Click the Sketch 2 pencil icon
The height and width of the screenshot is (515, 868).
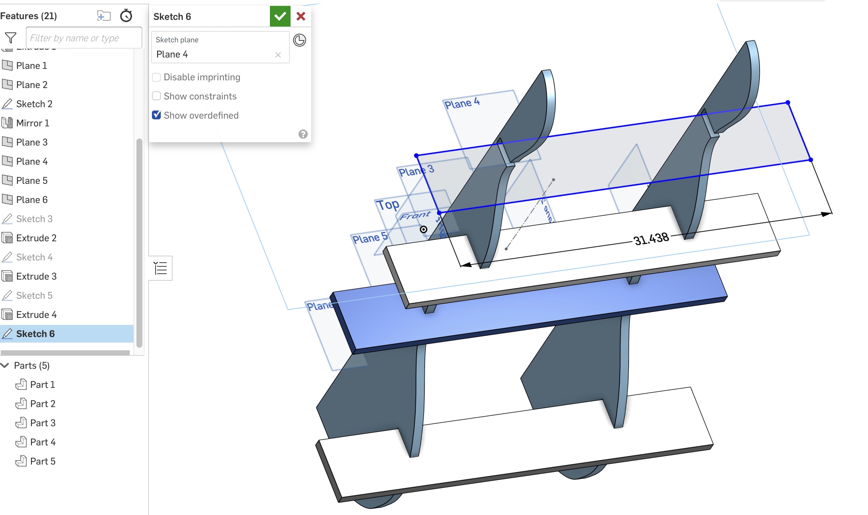click(7, 104)
